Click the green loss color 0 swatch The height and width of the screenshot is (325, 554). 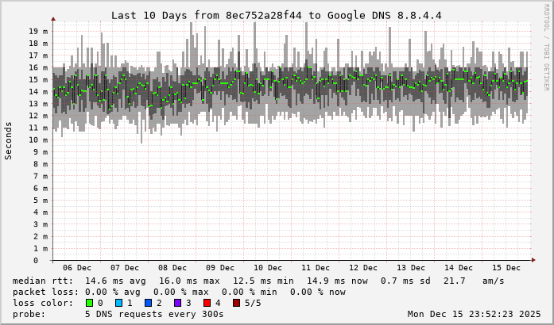[x=89, y=303]
